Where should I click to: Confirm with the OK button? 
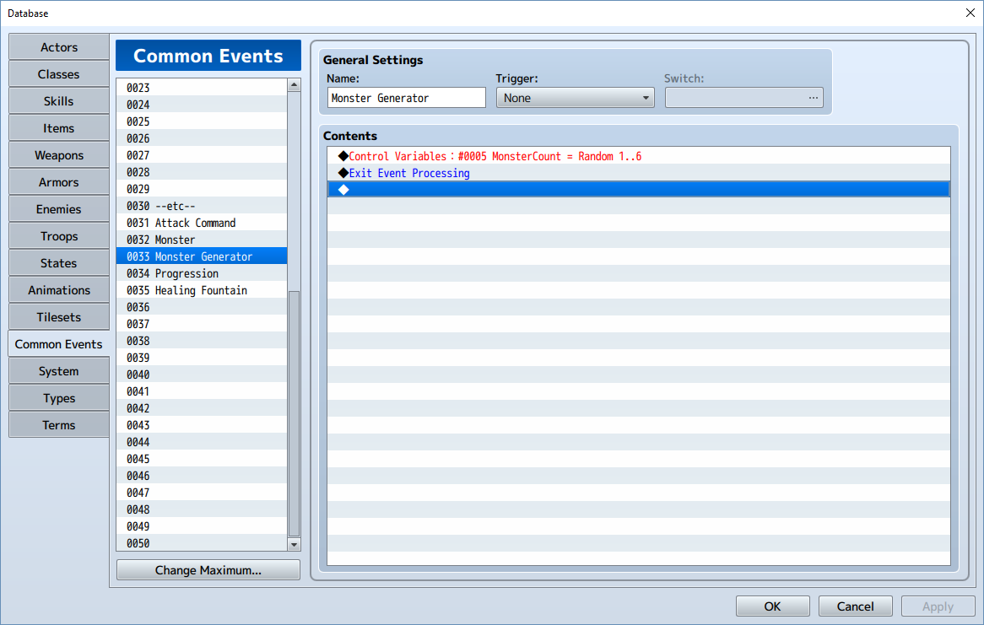click(x=772, y=606)
